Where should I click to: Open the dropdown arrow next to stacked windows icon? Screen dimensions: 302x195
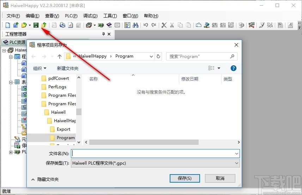[95, 25]
